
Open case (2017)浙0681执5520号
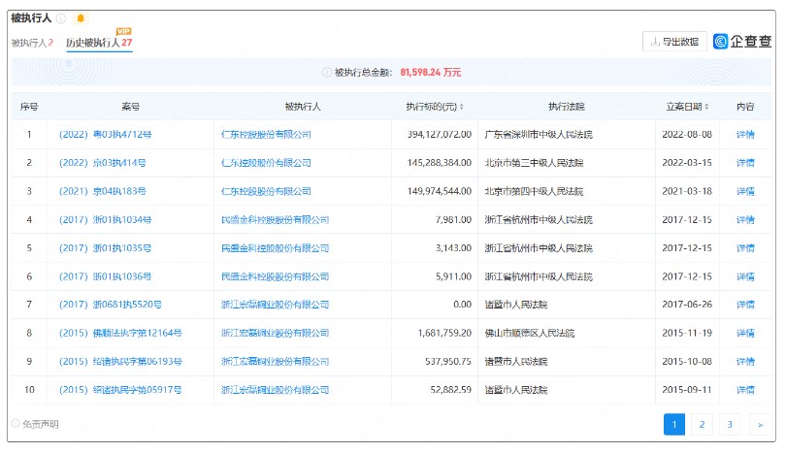pyautogui.click(x=111, y=305)
